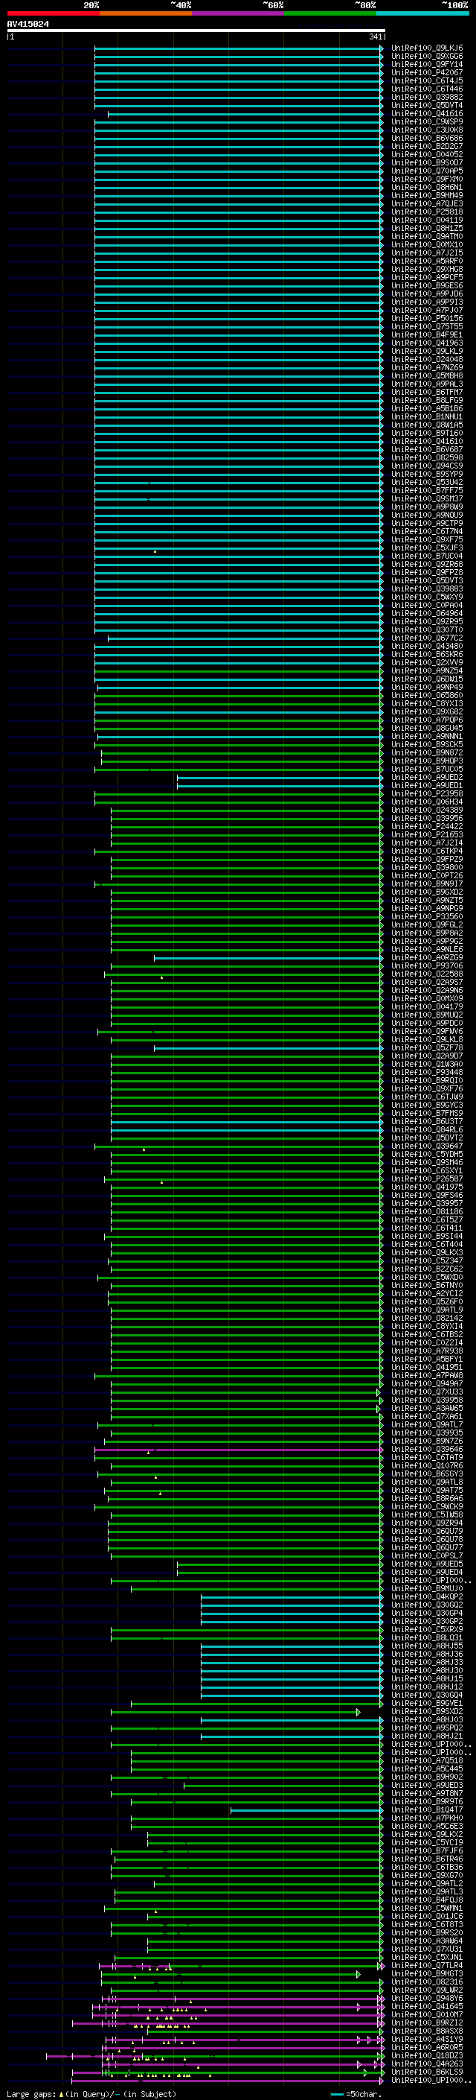Click the red 20% identity color segment
Viewport: 476px width, 2100px height.
click(x=54, y=13)
